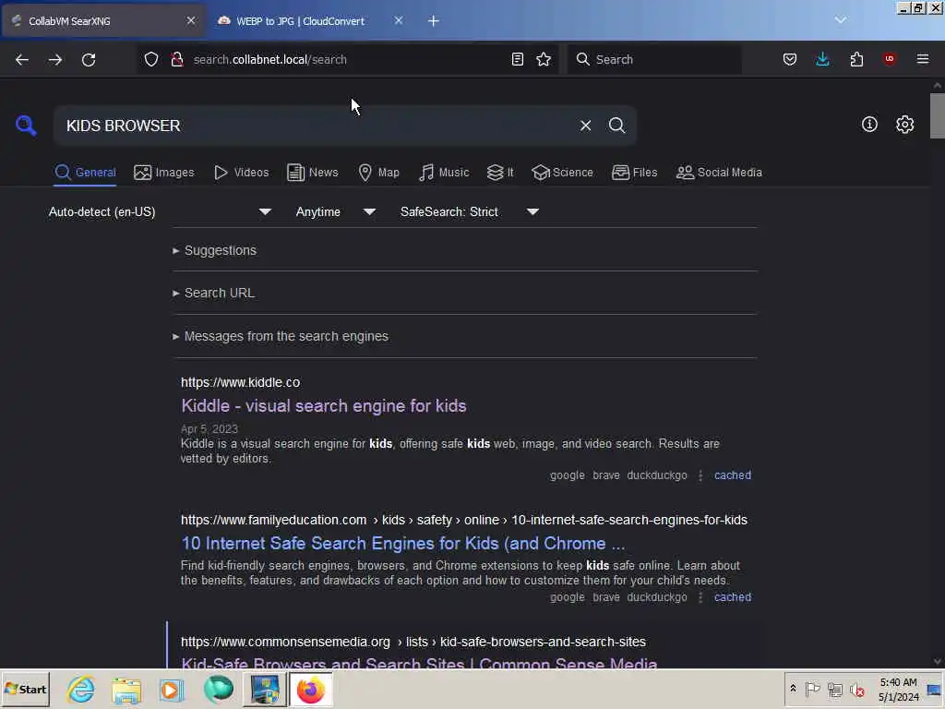Open 10 Internet Safe Search Engines result
This screenshot has width=945, height=709.
coord(402,543)
